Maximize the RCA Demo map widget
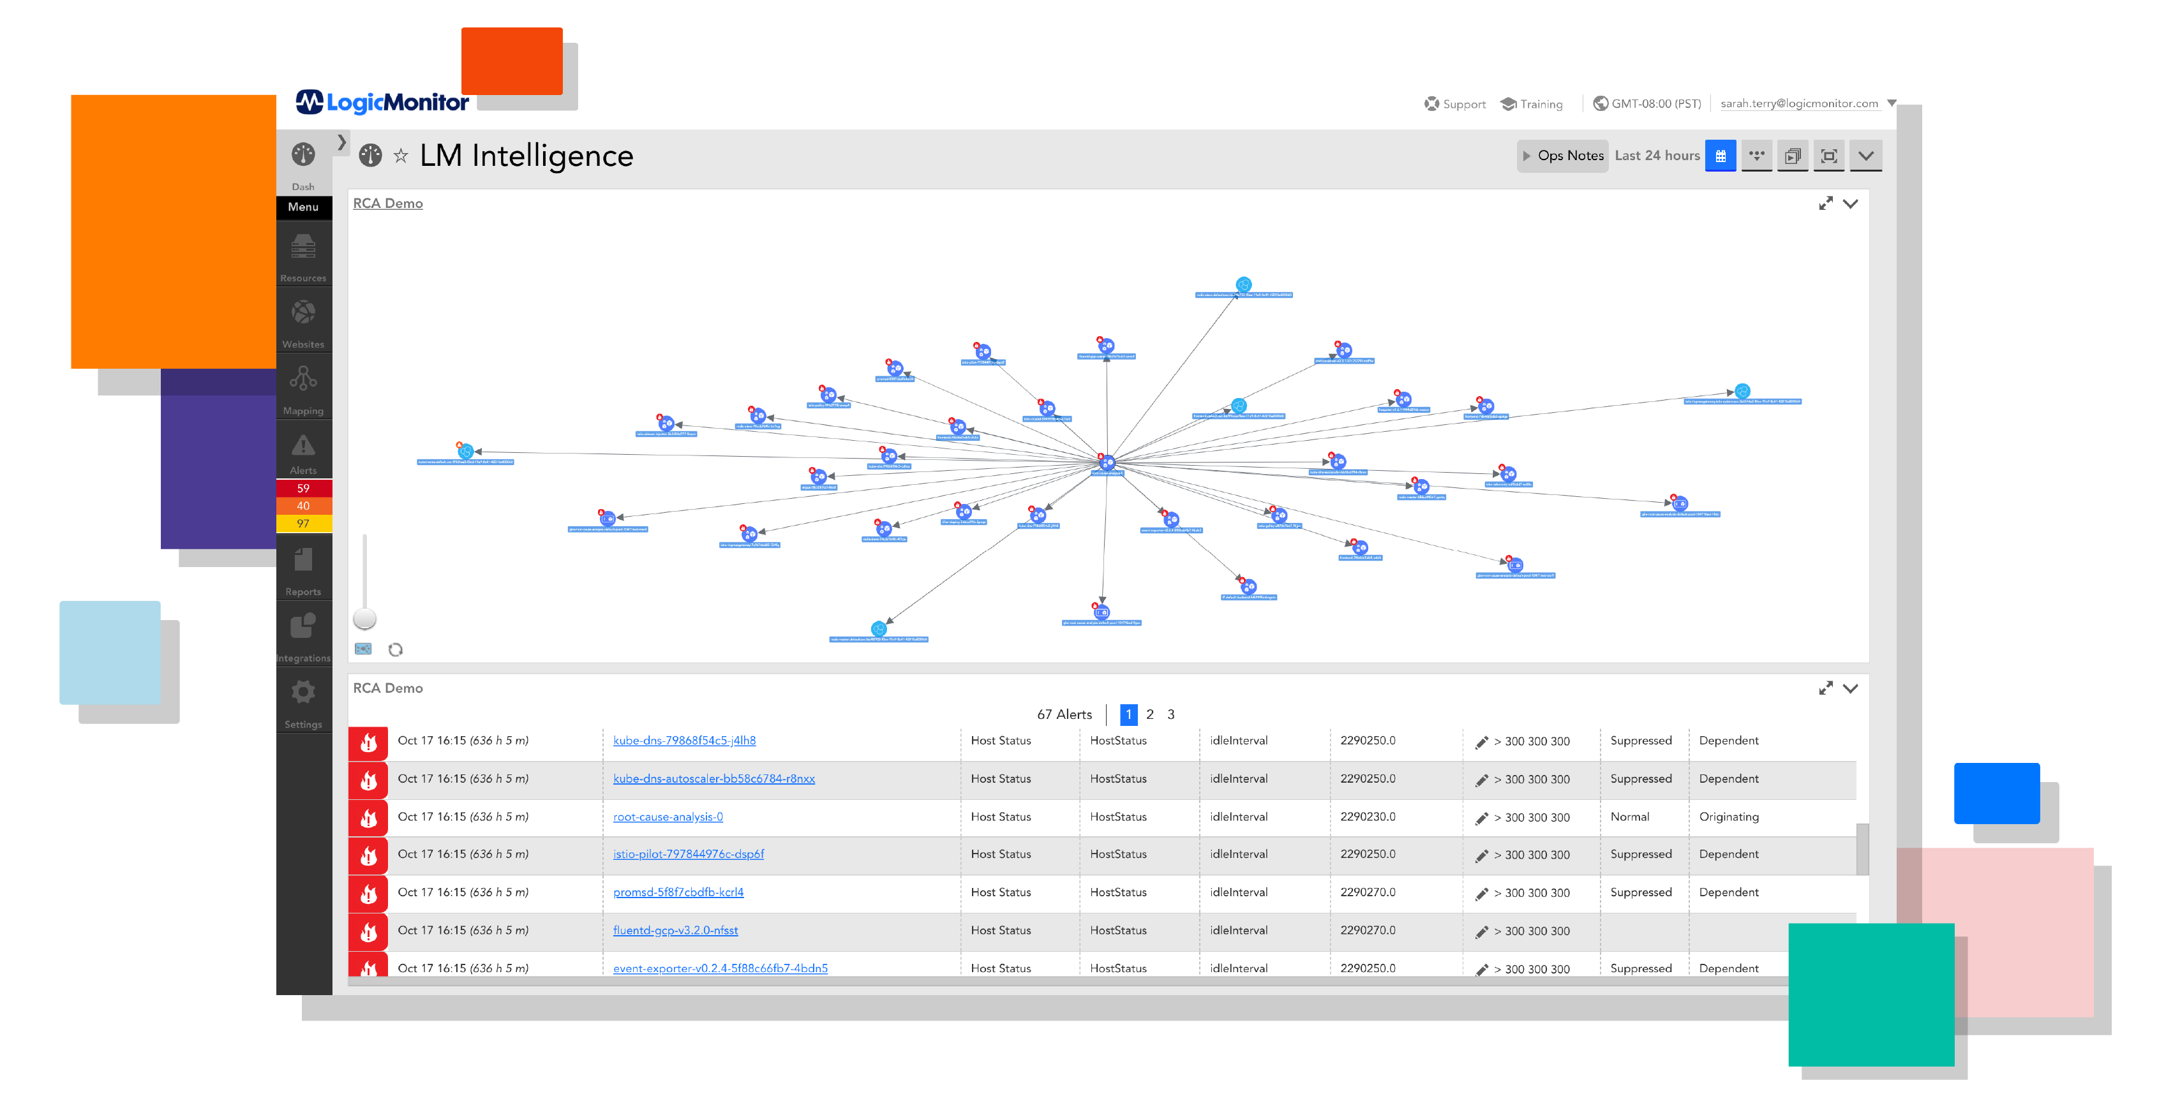 (1825, 203)
